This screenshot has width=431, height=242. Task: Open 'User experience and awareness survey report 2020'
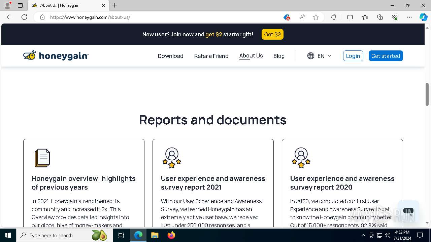coord(342,183)
